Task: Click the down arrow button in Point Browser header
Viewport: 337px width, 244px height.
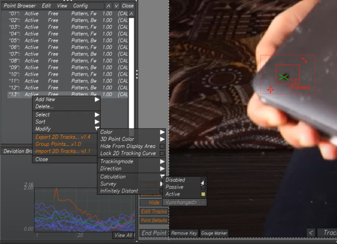Action: pos(116,6)
